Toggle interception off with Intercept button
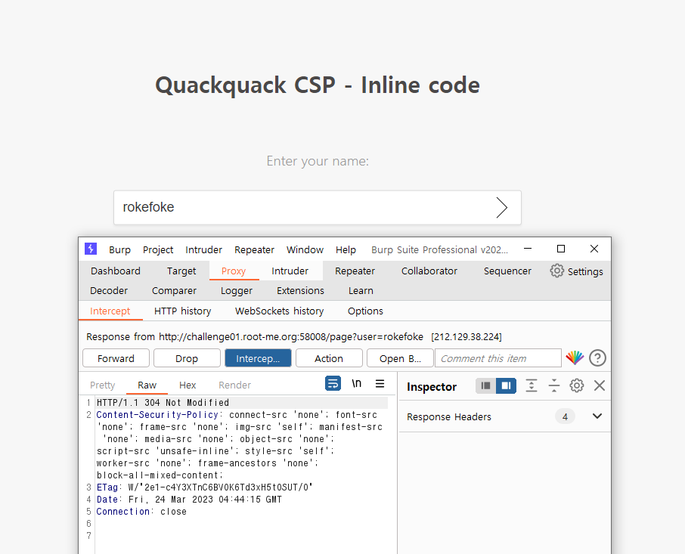 pyautogui.click(x=258, y=357)
